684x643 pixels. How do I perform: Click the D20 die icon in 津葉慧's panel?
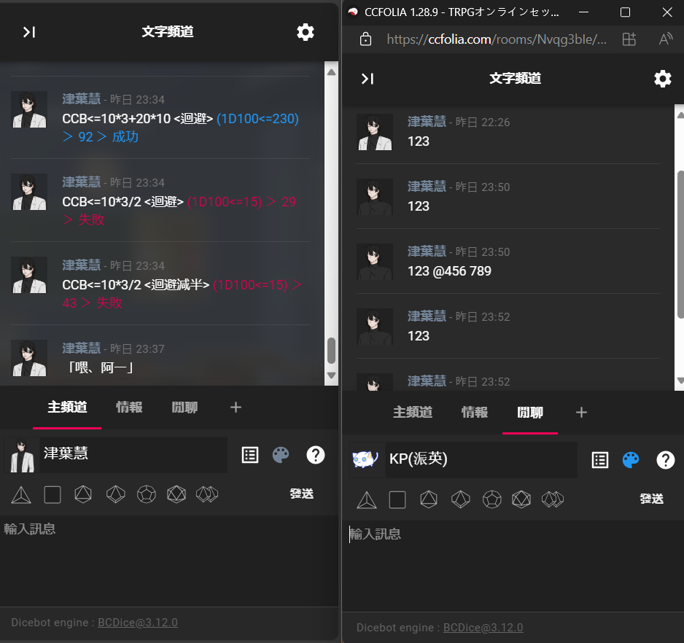point(176,494)
